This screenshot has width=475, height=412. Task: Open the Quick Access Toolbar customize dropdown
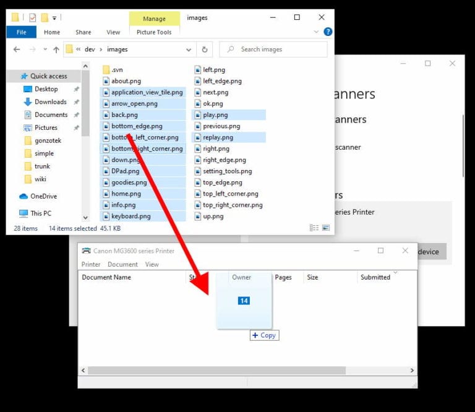coord(54,18)
